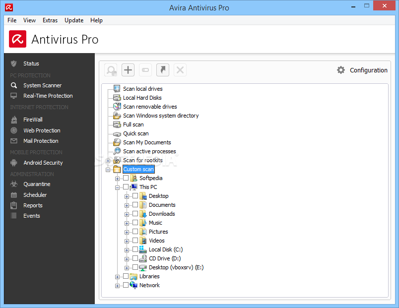The height and width of the screenshot is (308, 399).
Task: Open the Scheduler section
Action: pos(35,195)
